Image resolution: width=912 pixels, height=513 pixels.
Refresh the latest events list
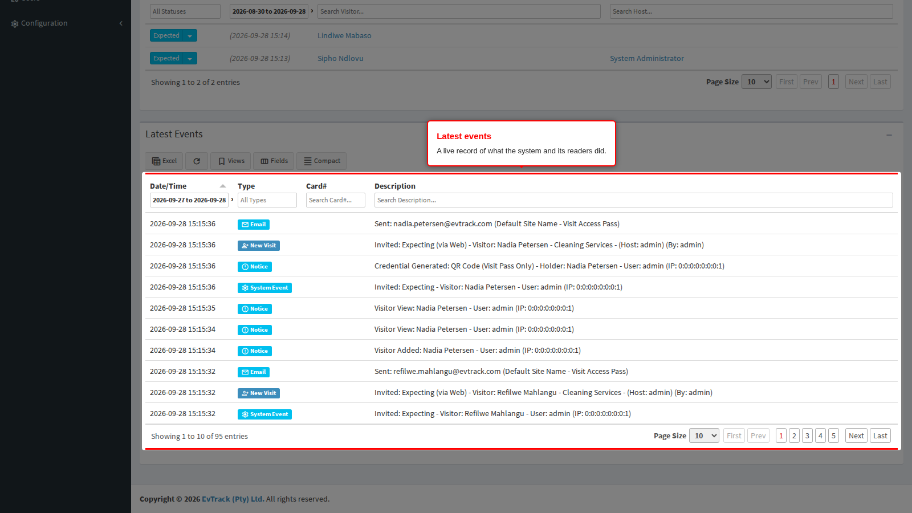(197, 161)
